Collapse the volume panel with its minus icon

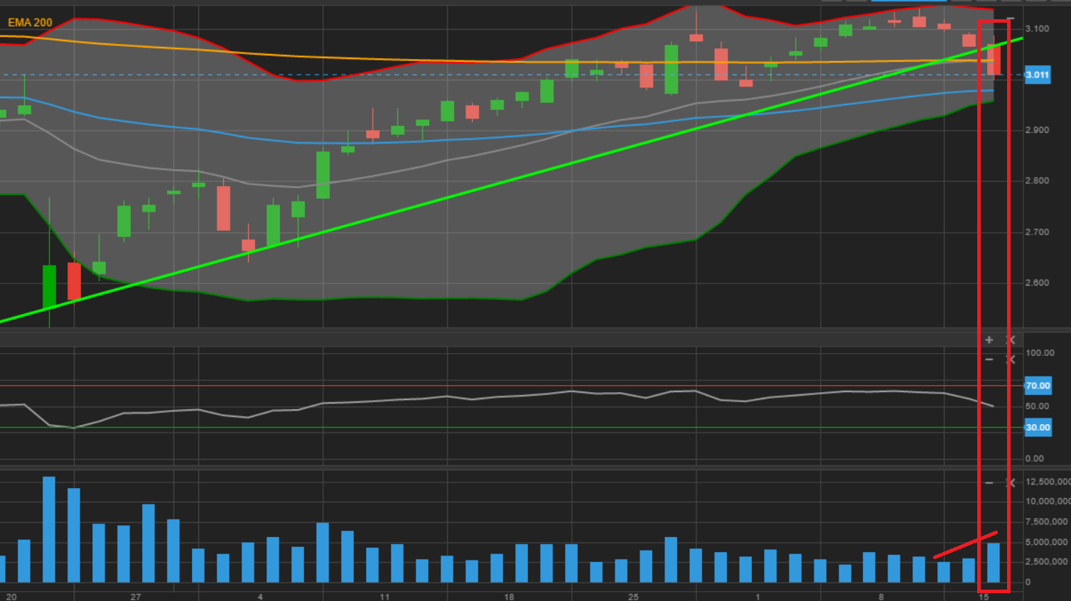point(989,483)
